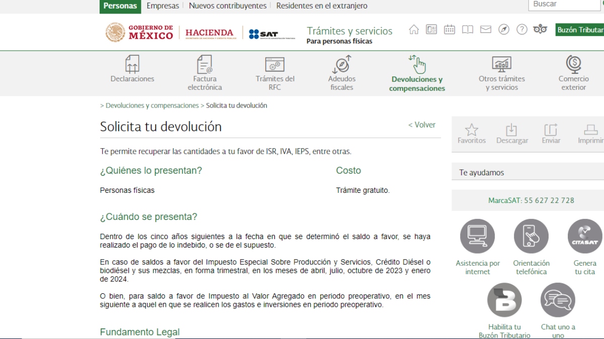Click the Volver link
The width and height of the screenshot is (604, 339).
[x=422, y=125]
